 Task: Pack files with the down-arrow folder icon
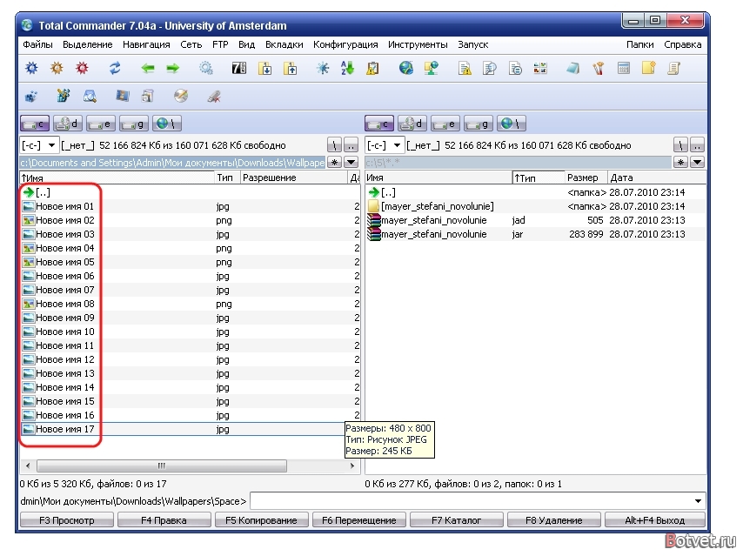click(264, 68)
